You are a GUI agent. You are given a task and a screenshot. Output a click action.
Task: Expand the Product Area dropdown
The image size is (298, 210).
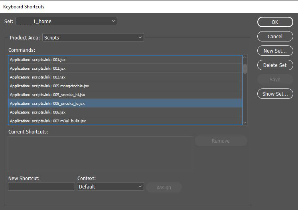(x=93, y=37)
